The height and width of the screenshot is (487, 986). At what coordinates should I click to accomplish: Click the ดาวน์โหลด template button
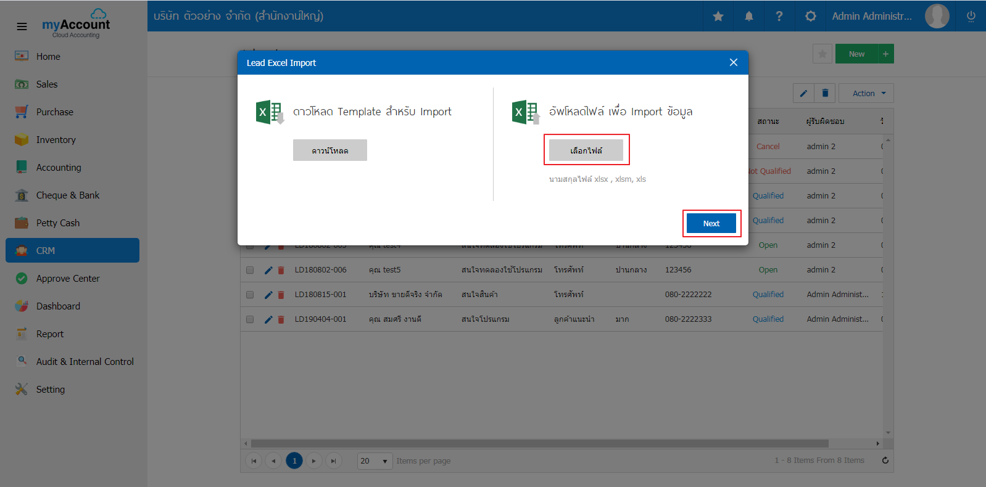[x=330, y=150]
